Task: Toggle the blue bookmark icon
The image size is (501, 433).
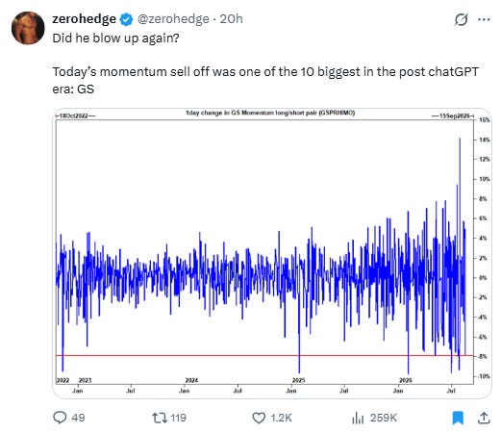Action: point(458,418)
